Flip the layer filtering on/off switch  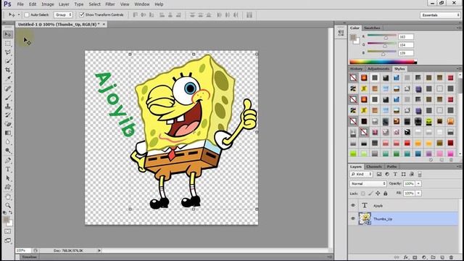(x=420, y=174)
